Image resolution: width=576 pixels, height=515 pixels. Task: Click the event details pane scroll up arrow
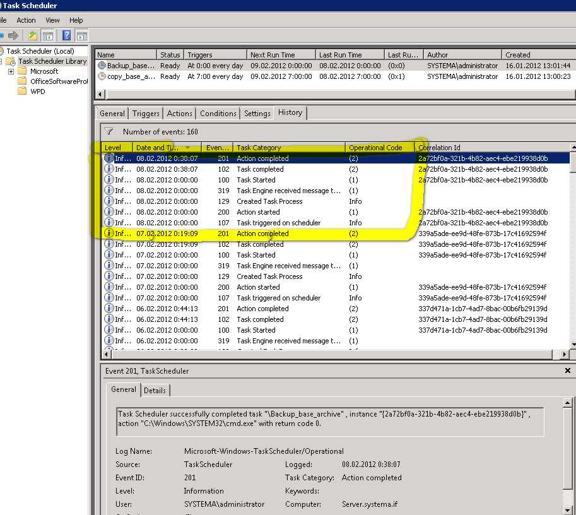pos(567,403)
